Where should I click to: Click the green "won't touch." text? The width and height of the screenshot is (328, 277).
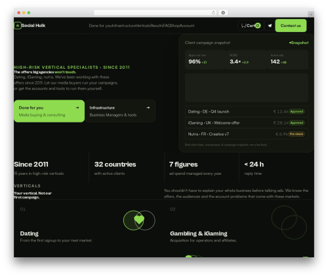65,72
